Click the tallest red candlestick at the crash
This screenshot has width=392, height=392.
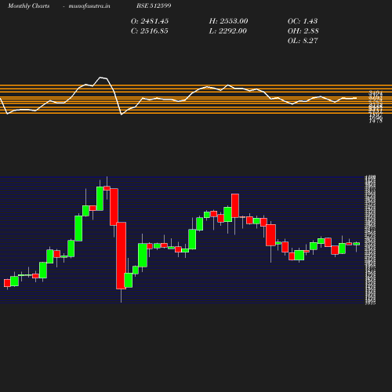121,256
